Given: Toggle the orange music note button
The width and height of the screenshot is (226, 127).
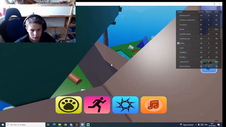Looking at the screenshot, I should 154,105.
